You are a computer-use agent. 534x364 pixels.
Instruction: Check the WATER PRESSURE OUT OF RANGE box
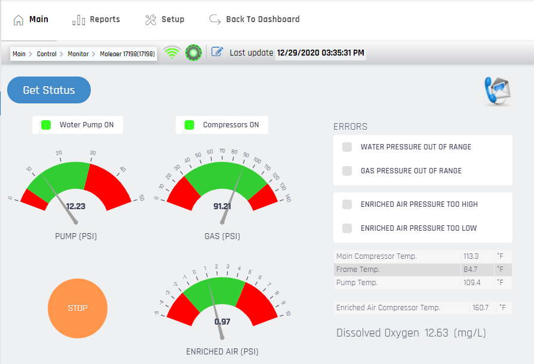(346, 146)
